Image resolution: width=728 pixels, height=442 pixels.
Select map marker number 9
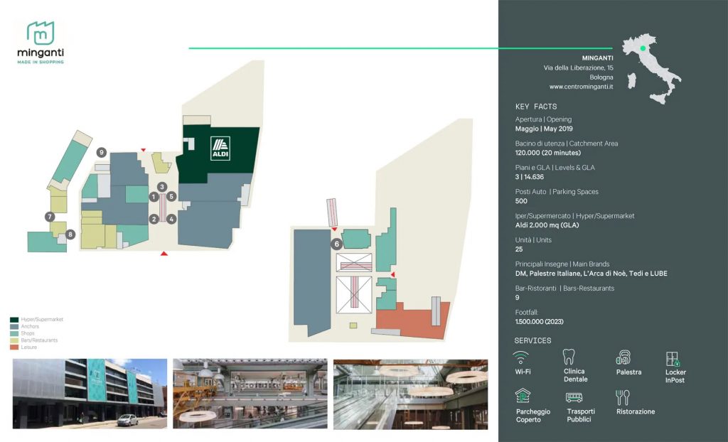(x=102, y=152)
